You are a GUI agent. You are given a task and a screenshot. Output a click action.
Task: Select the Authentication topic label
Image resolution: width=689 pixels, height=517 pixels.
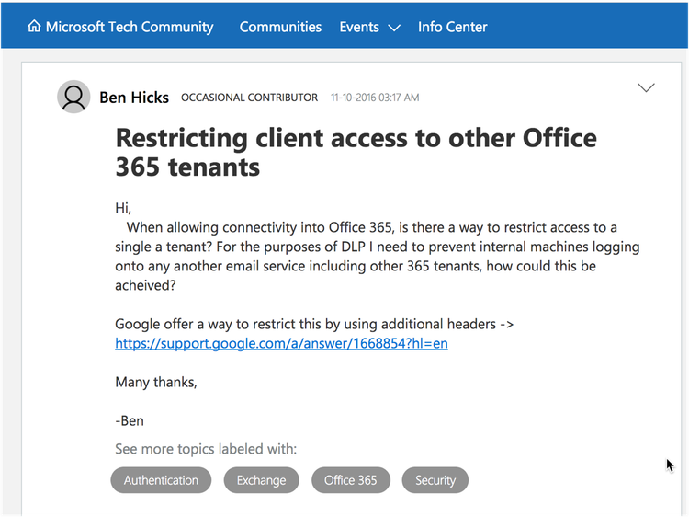pos(161,480)
